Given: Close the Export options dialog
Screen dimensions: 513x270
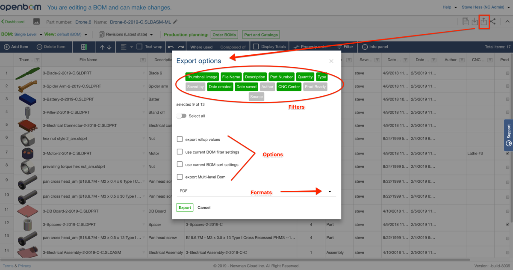Looking at the screenshot, I should pos(331,61).
